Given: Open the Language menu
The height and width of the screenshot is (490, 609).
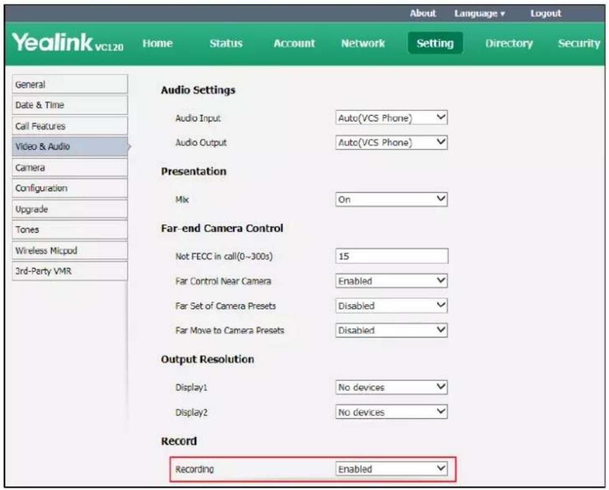Looking at the screenshot, I should click(479, 14).
